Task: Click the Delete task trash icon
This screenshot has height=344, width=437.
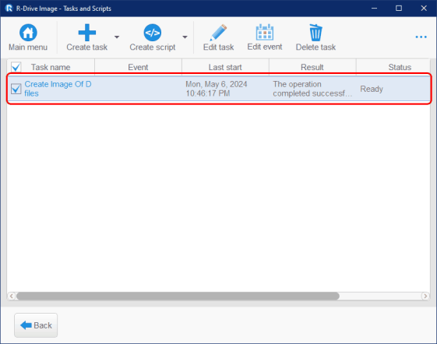Action: point(315,33)
